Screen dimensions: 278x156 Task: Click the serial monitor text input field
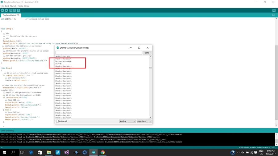99,53
